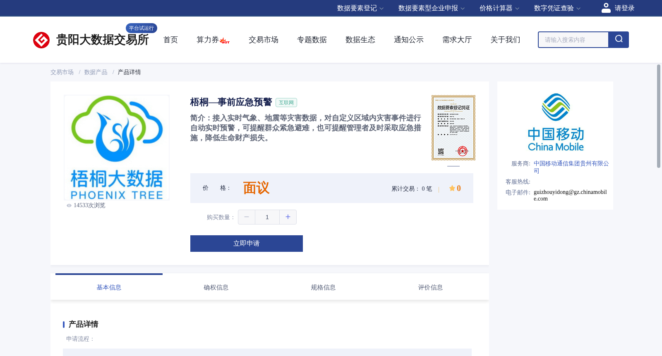Click the China Mobile logo
Screen dimensions: 662x356
556,122
